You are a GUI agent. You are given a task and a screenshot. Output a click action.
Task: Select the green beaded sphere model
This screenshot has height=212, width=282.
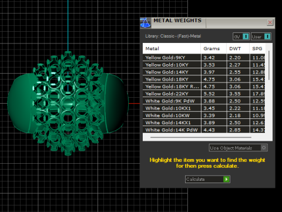68,103
